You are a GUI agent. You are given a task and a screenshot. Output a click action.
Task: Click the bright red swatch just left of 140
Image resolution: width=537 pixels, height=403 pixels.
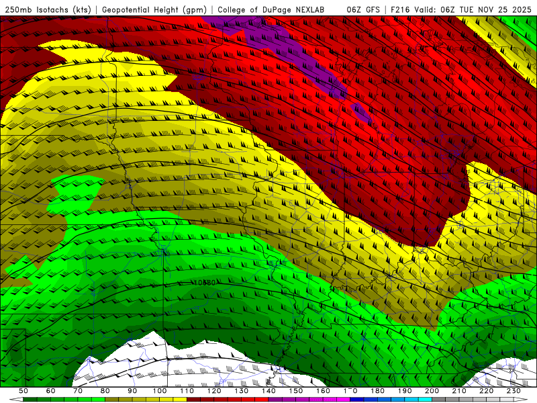pos(262,400)
